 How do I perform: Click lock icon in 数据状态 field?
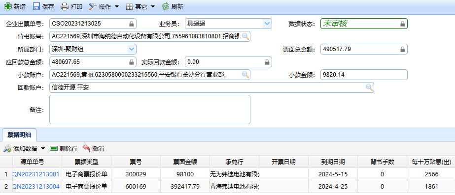click(x=402, y=24)
